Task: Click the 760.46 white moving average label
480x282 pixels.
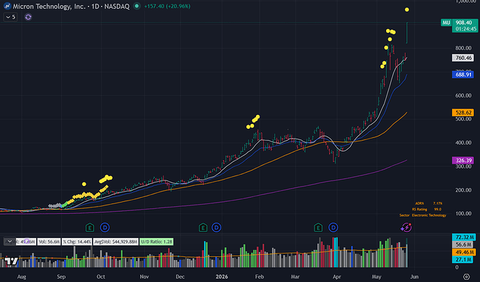Action: tap(463, 58)
